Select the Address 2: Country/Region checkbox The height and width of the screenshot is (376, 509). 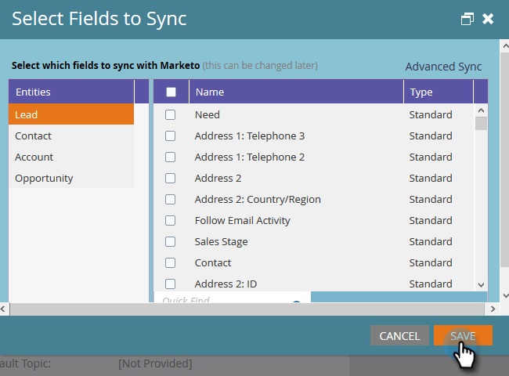[x=170, y=200]
